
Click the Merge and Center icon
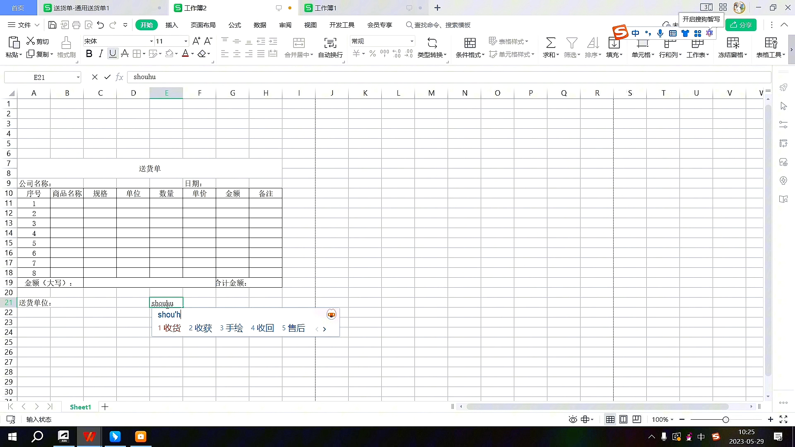coord(299,43)
